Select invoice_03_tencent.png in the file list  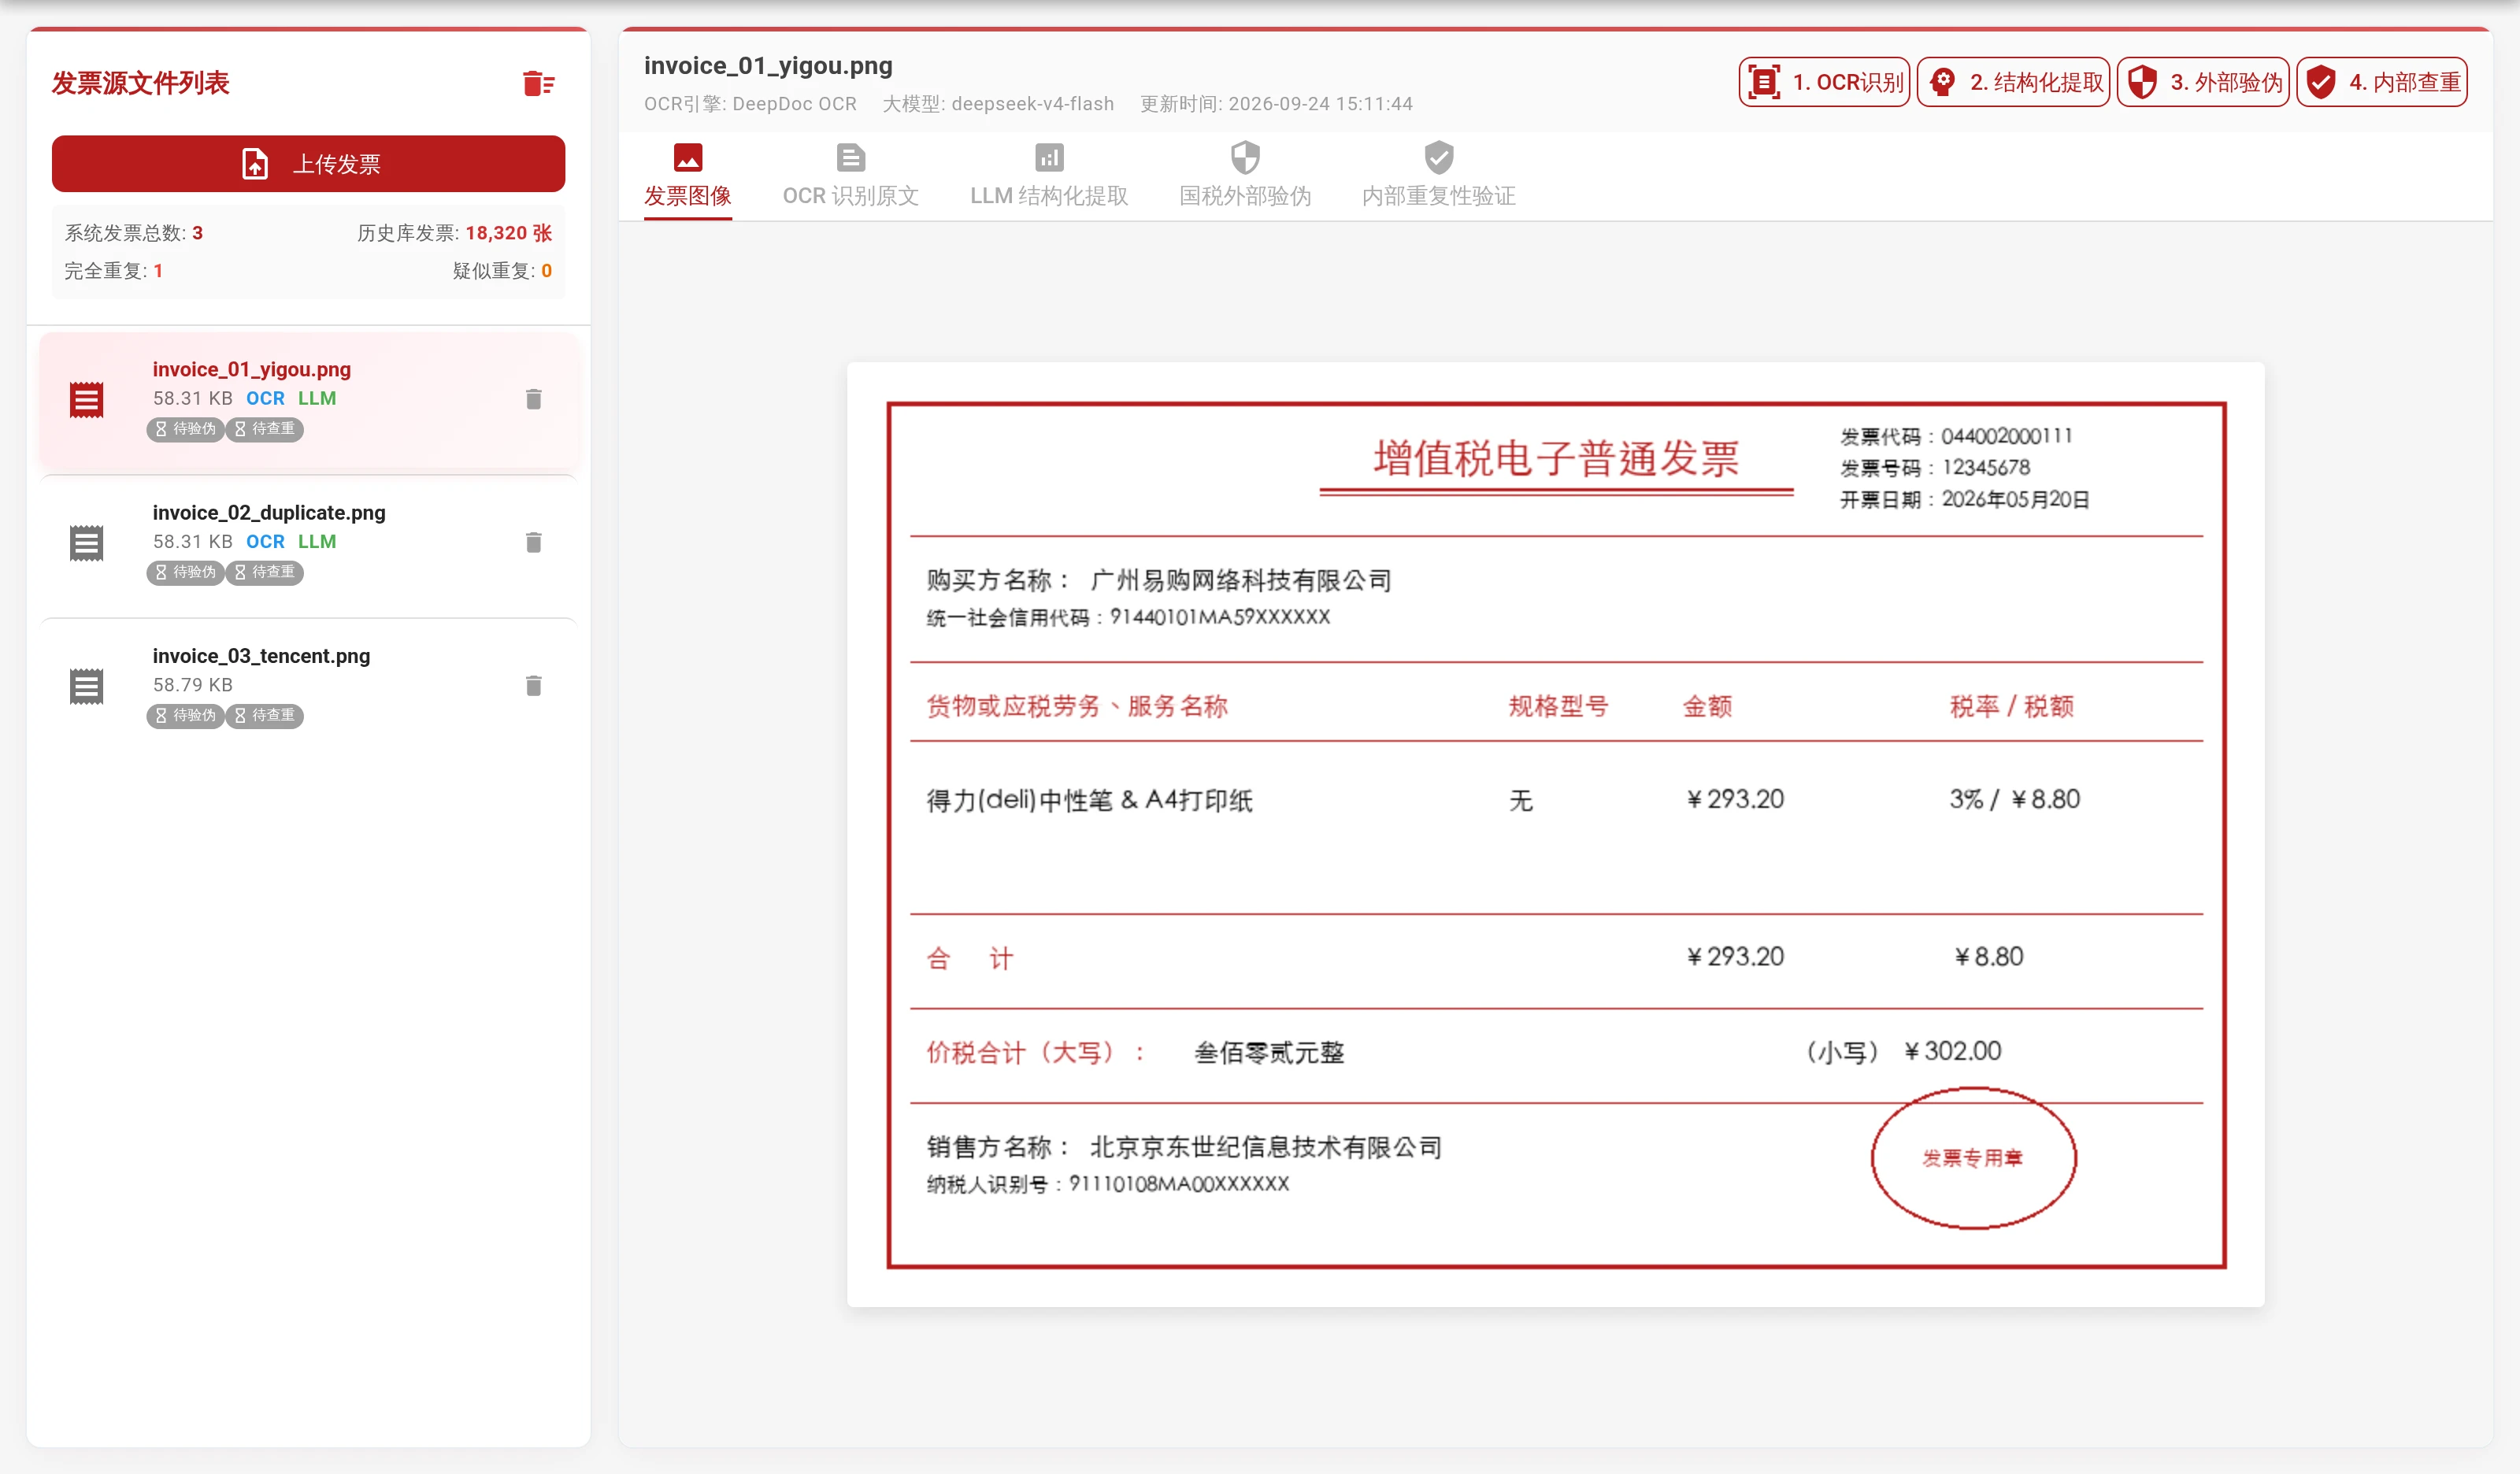[x=308, y=686]
